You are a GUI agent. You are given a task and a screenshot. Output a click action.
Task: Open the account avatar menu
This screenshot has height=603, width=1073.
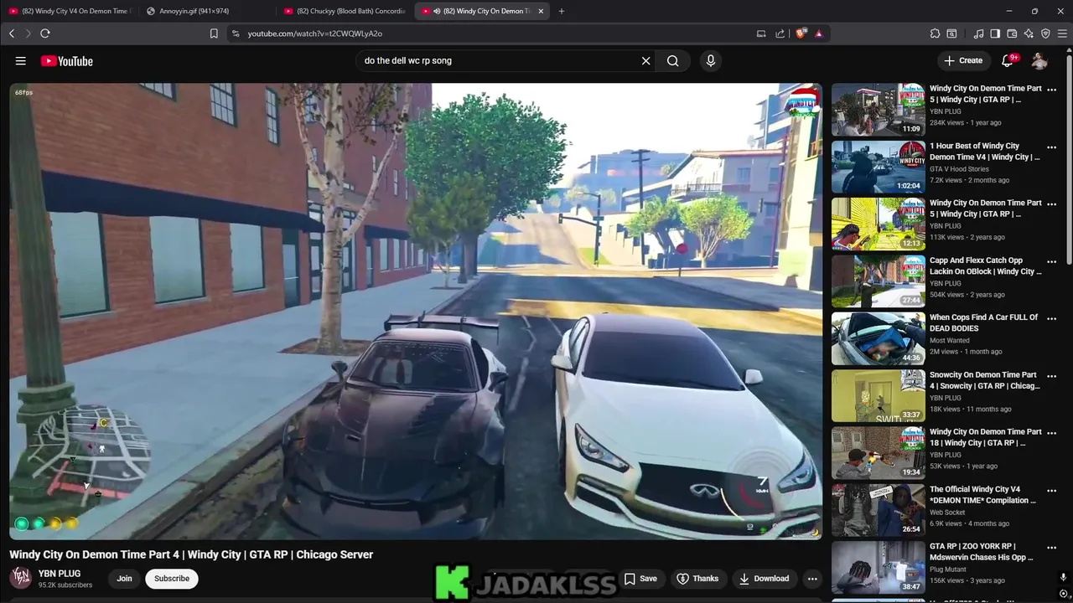(x=1039, y=61)
